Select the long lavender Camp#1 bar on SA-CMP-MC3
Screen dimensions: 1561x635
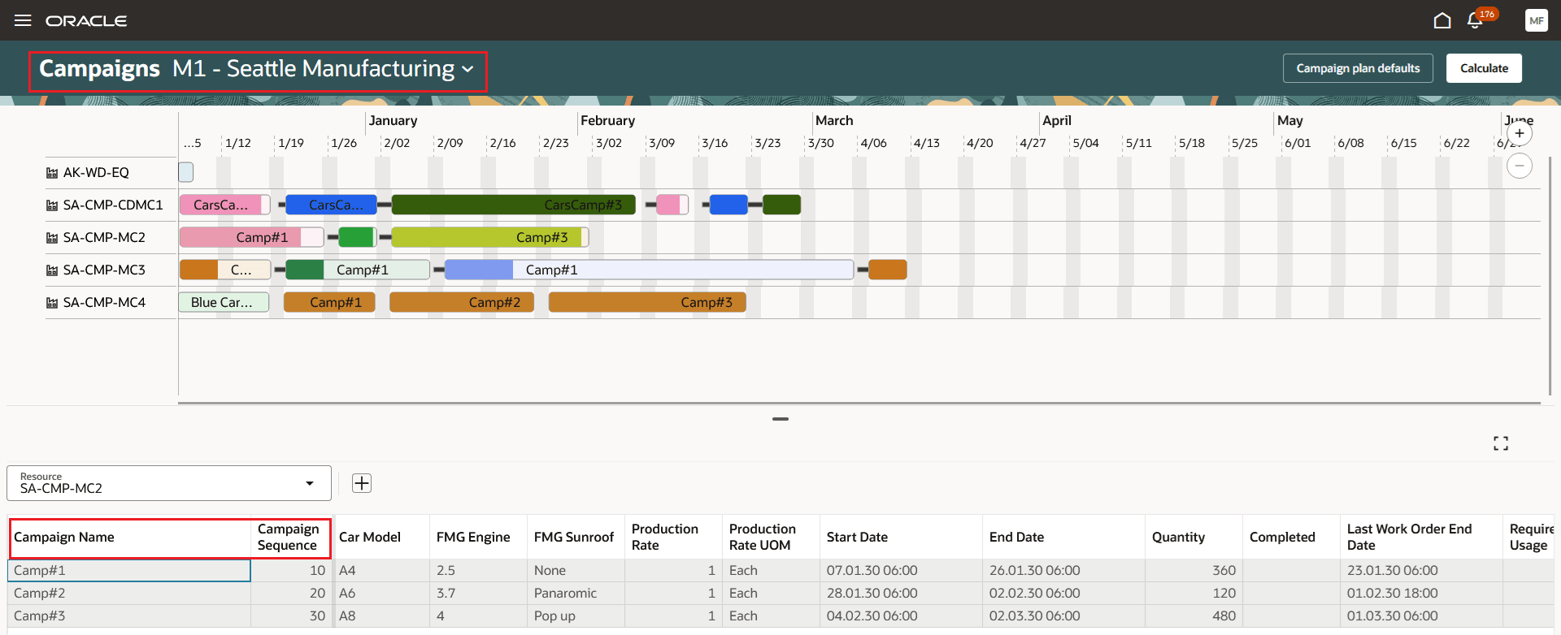(649, 270)
